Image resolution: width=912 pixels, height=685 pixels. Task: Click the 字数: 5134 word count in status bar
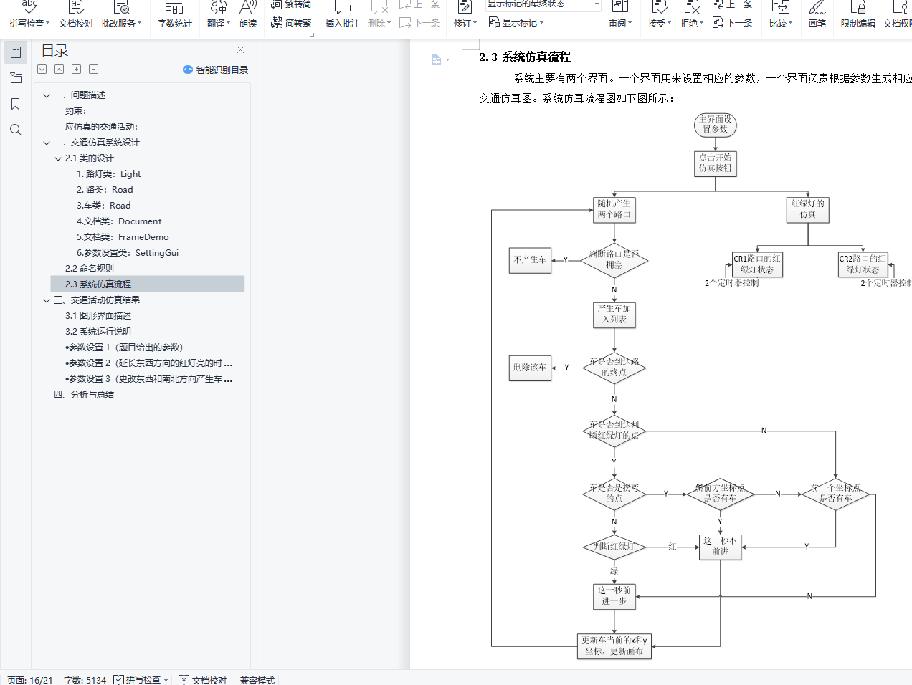coord(85,679)
